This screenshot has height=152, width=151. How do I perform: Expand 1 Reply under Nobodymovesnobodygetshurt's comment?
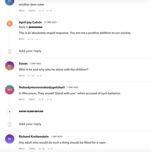coord(32,100)
